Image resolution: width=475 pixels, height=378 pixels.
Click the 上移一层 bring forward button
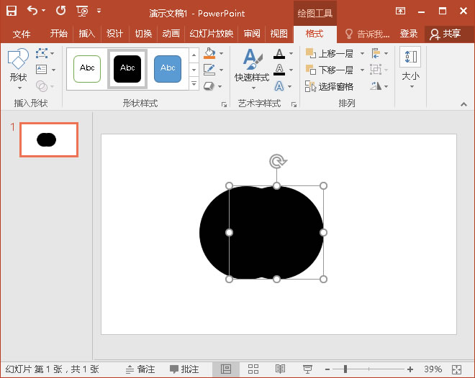(x=330, y=53)
